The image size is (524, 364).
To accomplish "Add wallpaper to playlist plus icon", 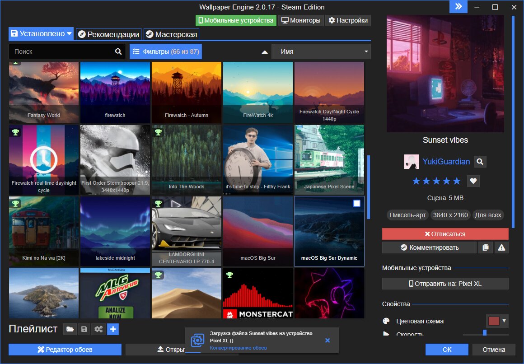I will [x=113, y=329].
